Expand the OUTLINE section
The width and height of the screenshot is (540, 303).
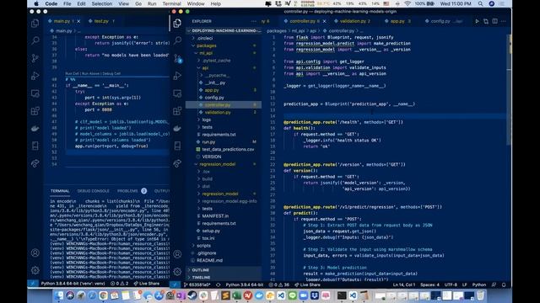pyautogui.click(x=201, y=270)
